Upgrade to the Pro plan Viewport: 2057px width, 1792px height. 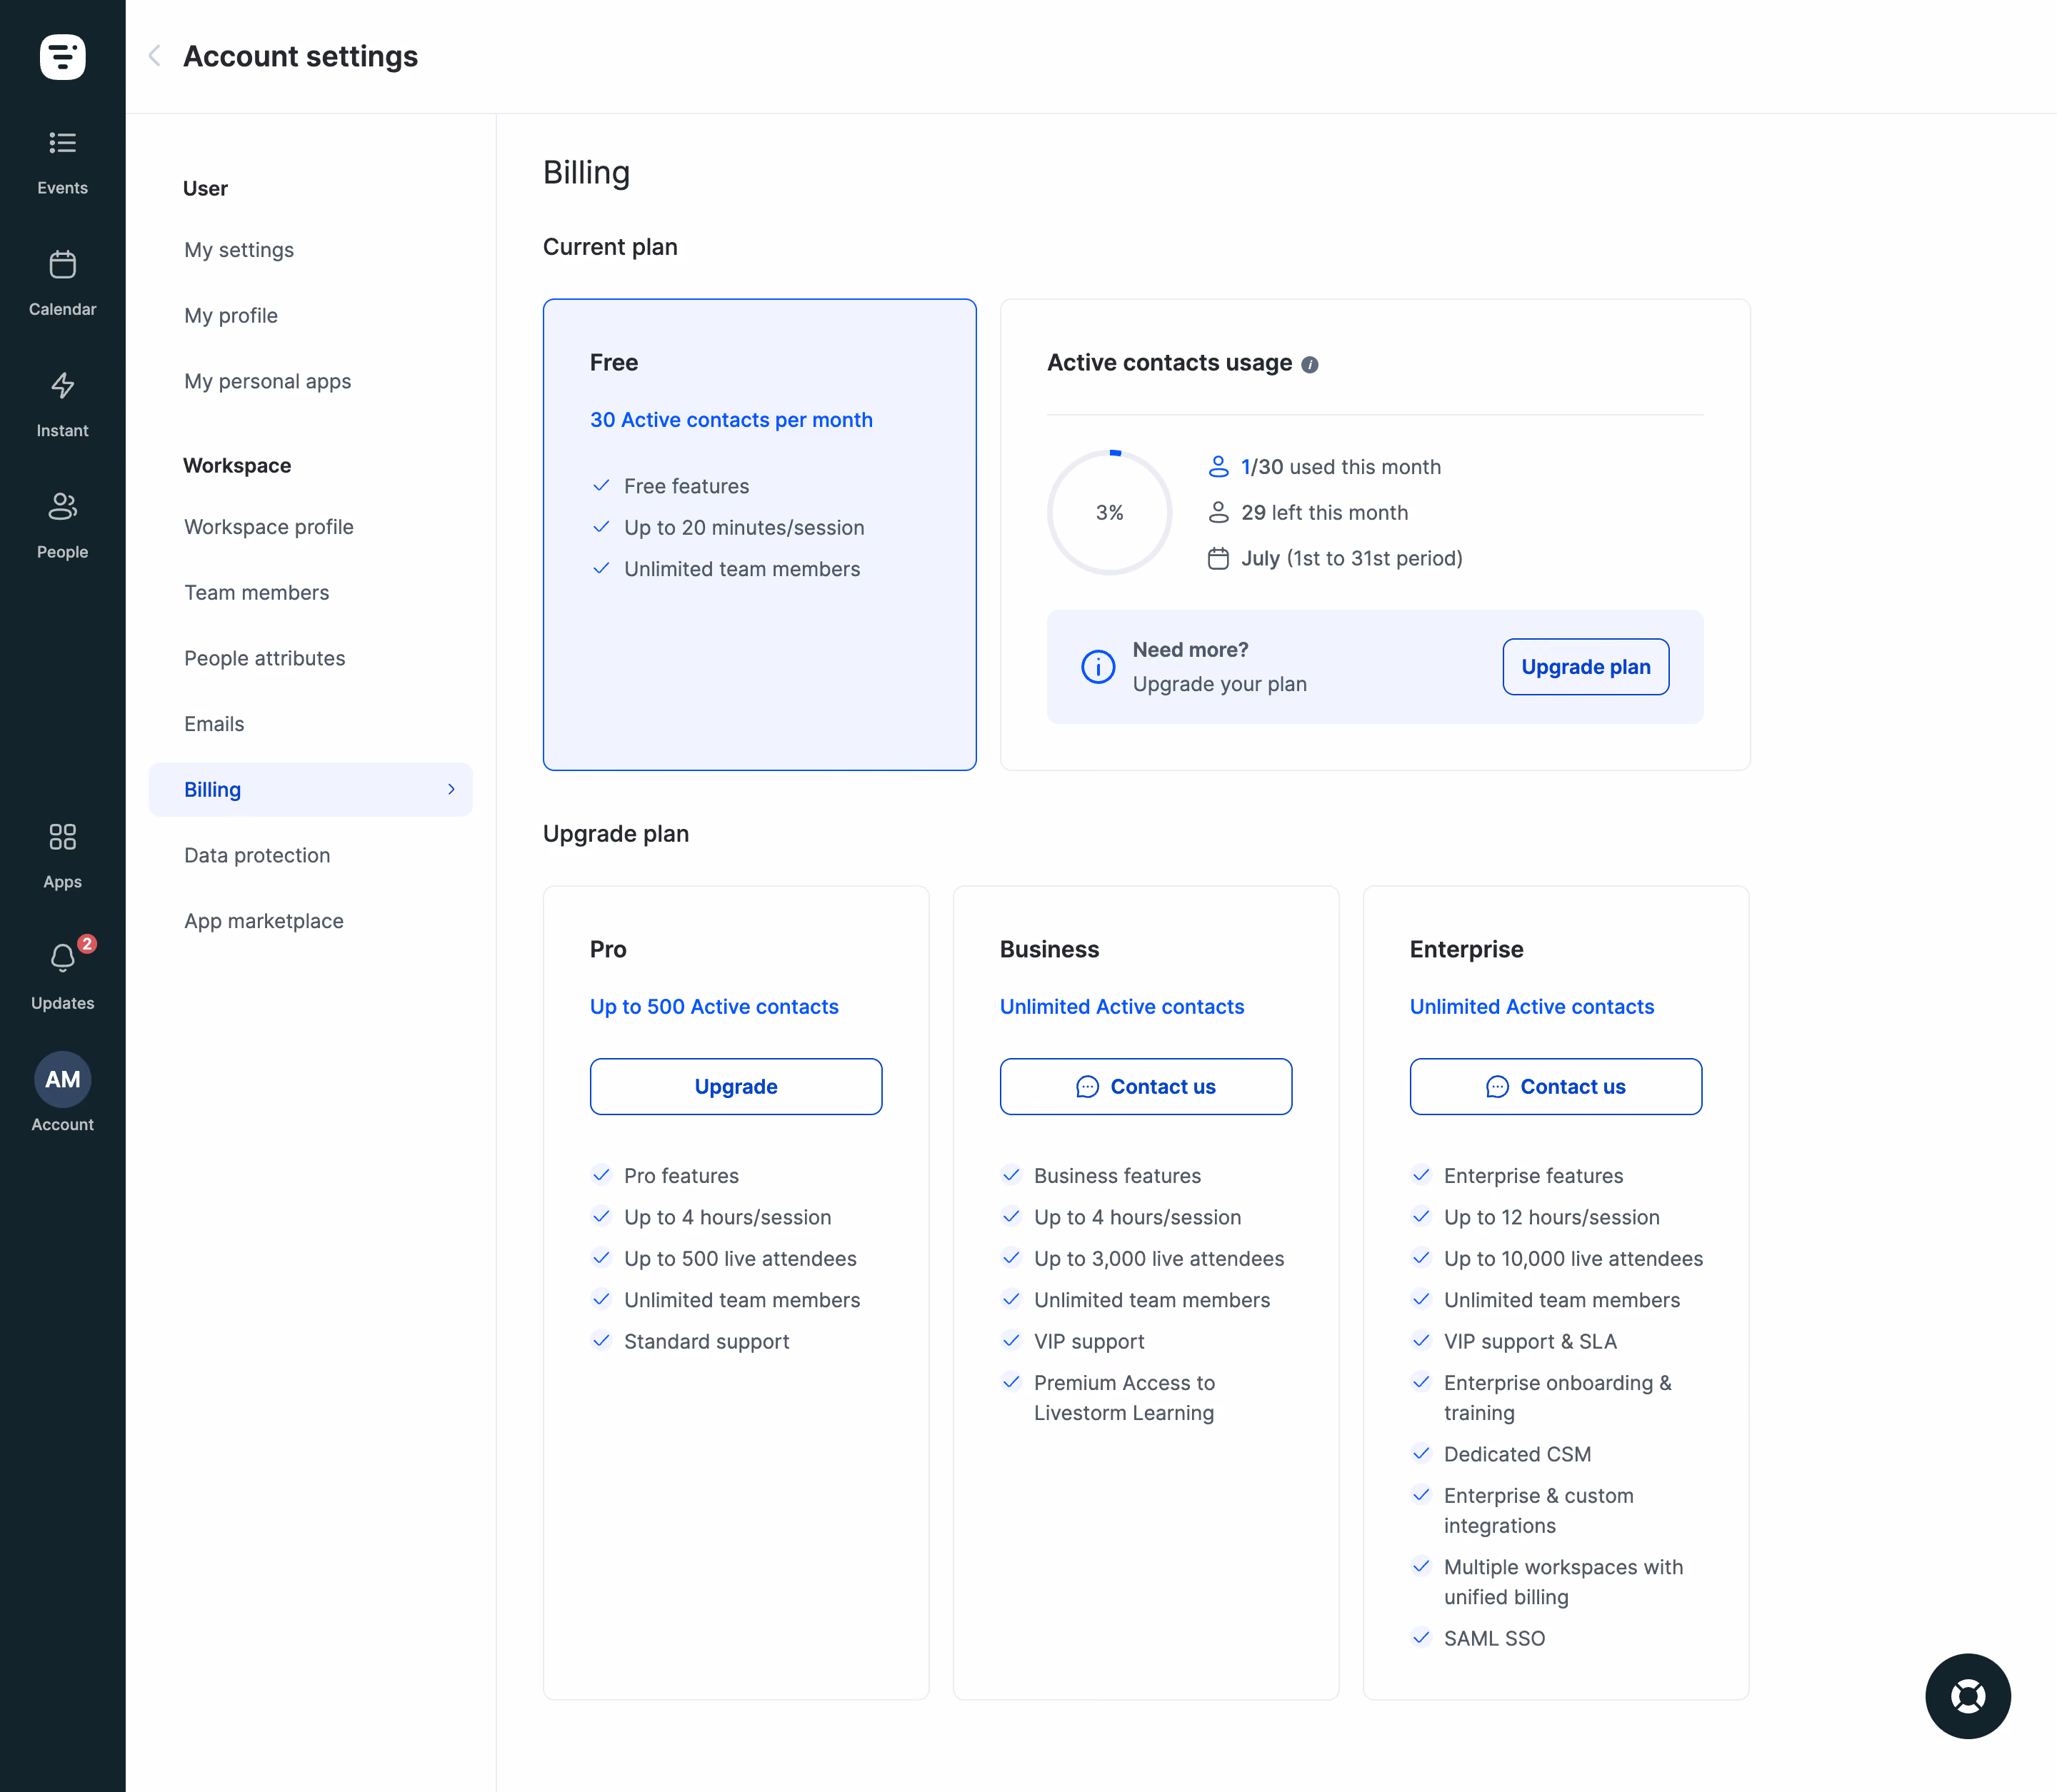coord(736,1087)
